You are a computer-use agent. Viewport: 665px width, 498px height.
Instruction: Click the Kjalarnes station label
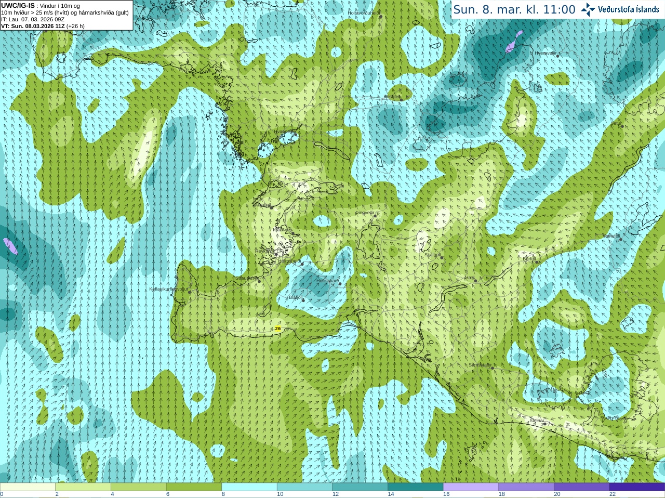point(283,229)
